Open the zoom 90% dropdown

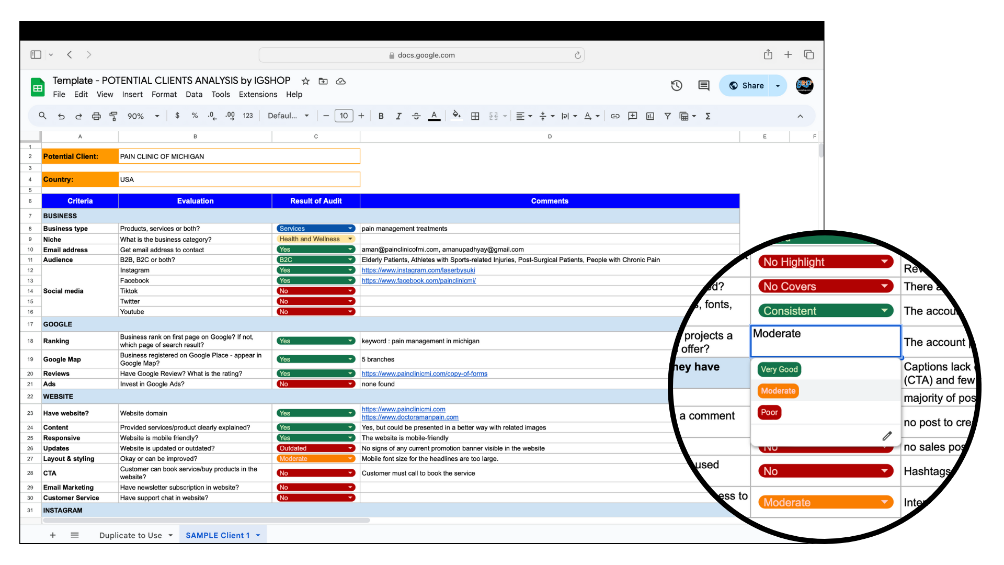(x=143, y=116)
